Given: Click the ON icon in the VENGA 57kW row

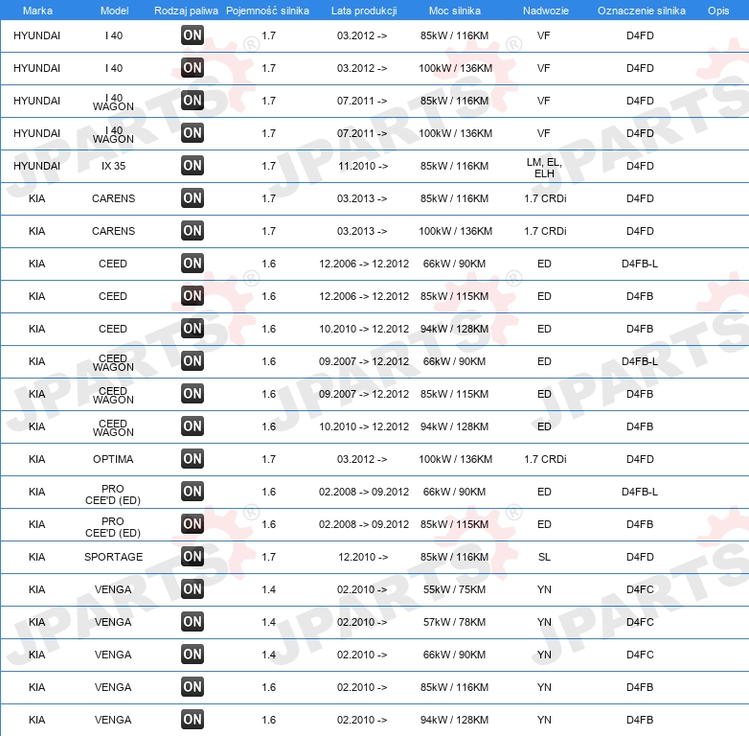Looking at the screenshot, I should click(x=193, y=621).
